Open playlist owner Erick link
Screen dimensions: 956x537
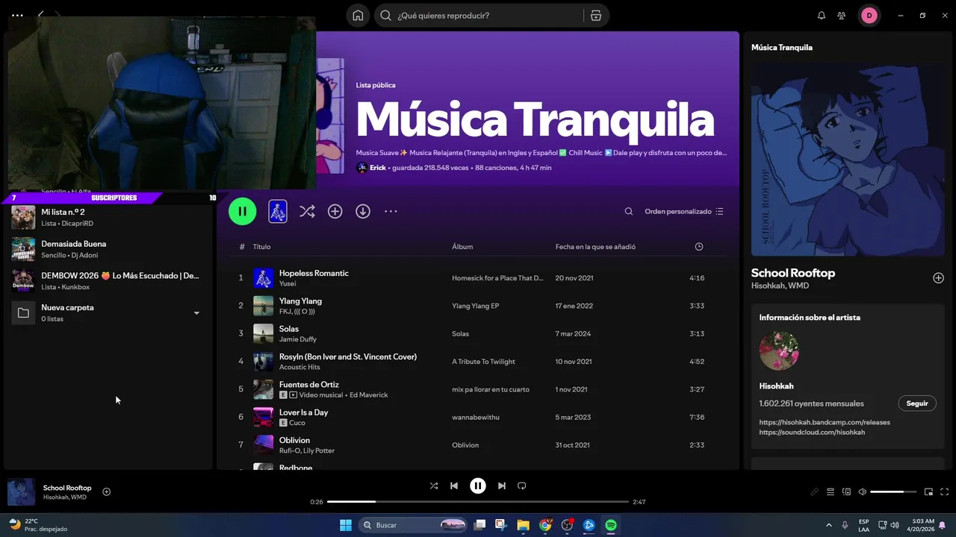378,168
